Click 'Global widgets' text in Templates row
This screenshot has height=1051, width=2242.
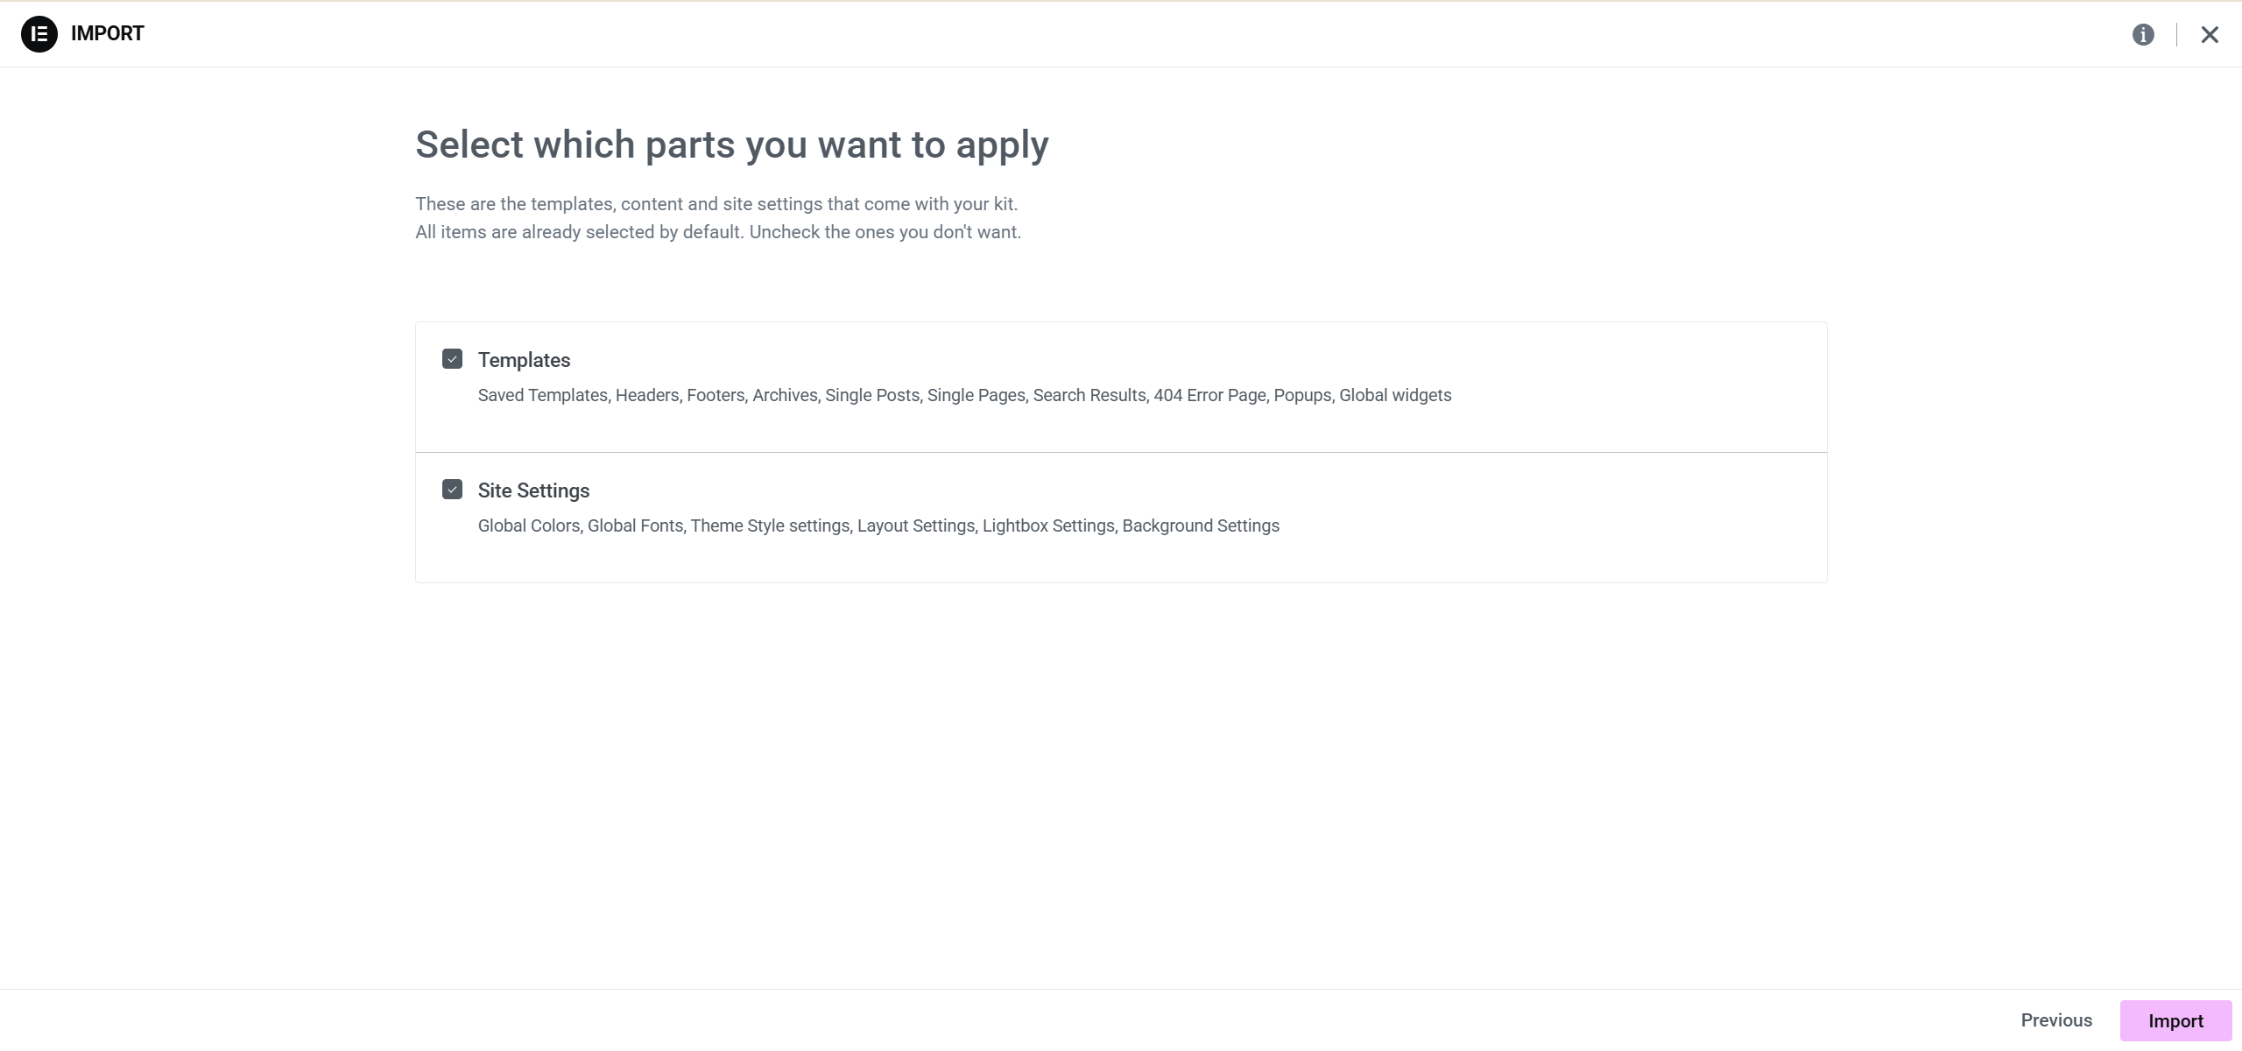pos(1395,395)
